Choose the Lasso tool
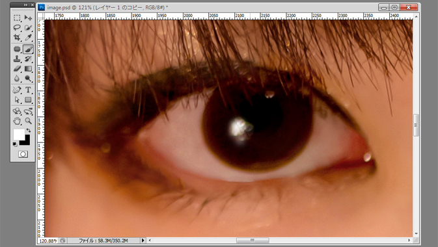Viewport: 438px width, 247px height. (17, 28)
